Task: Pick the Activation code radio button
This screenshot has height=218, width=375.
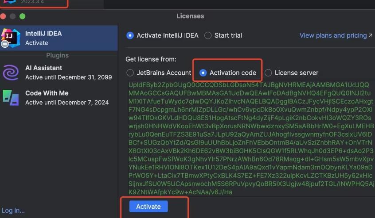Action: pos(203,73)
